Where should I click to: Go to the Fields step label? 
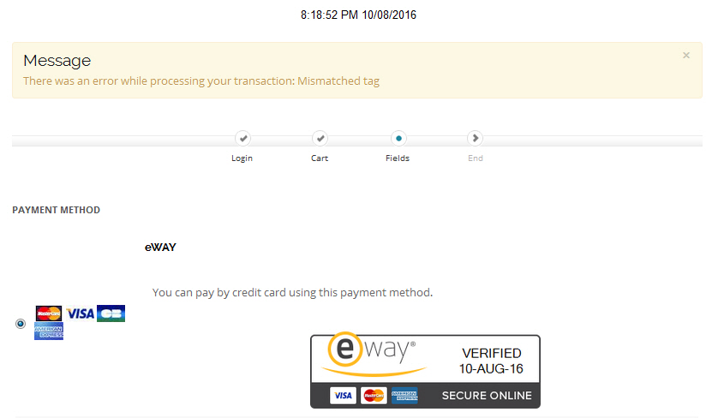[x=398, y=158]
